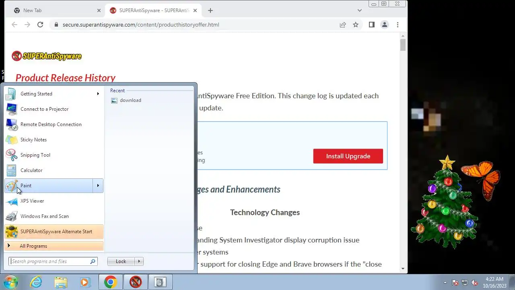Click scrollbar down arrow
Viewport: 515px width, 290px height.
pyautogui.click(x=403, y=269)
